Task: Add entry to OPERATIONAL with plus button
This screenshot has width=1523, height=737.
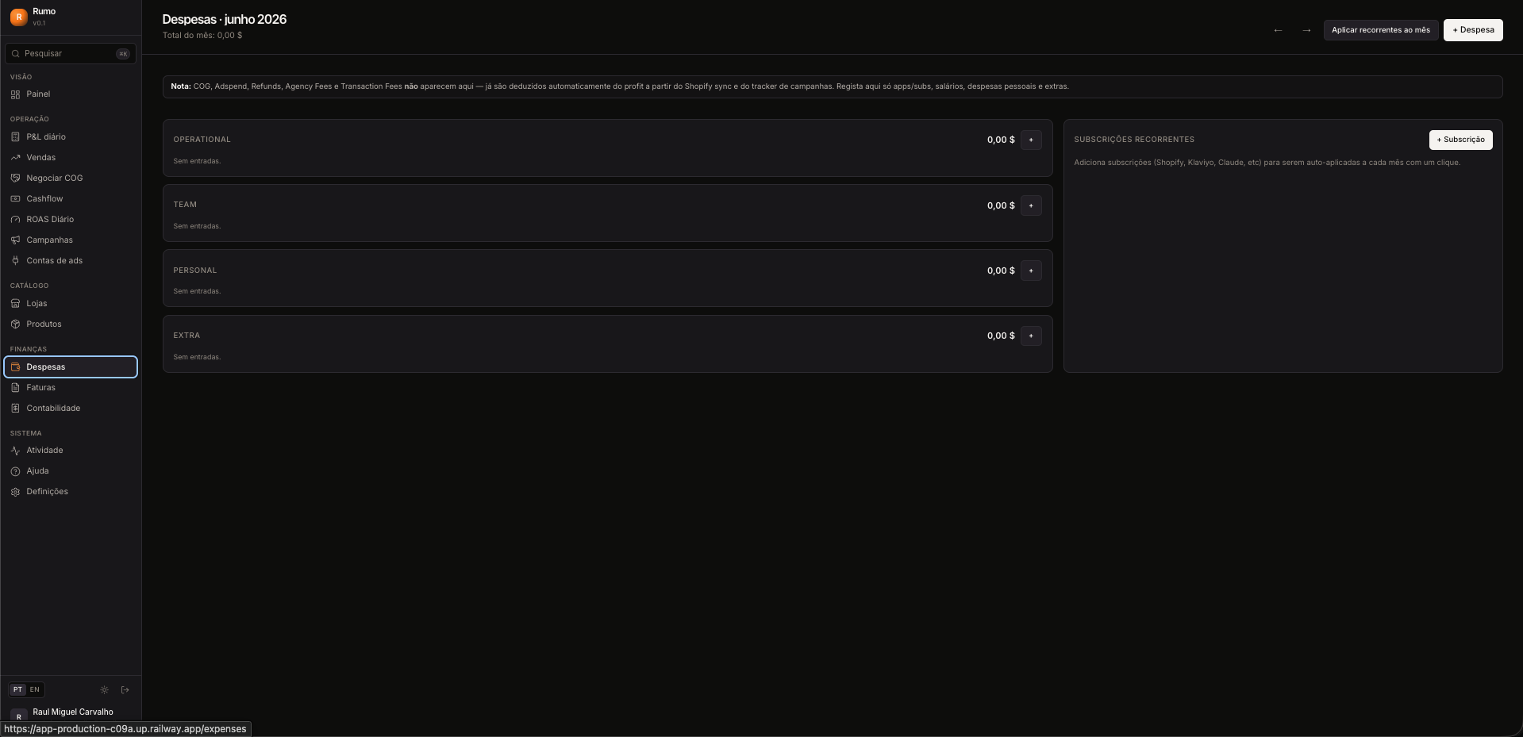Action: [x=1031, y=140]
